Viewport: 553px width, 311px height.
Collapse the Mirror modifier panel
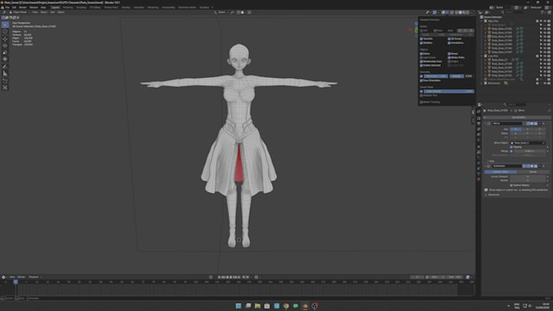pos(486,123)
